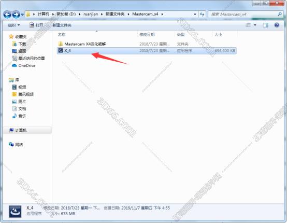Click in the Mastercam_x4 search field

(243, 15)
